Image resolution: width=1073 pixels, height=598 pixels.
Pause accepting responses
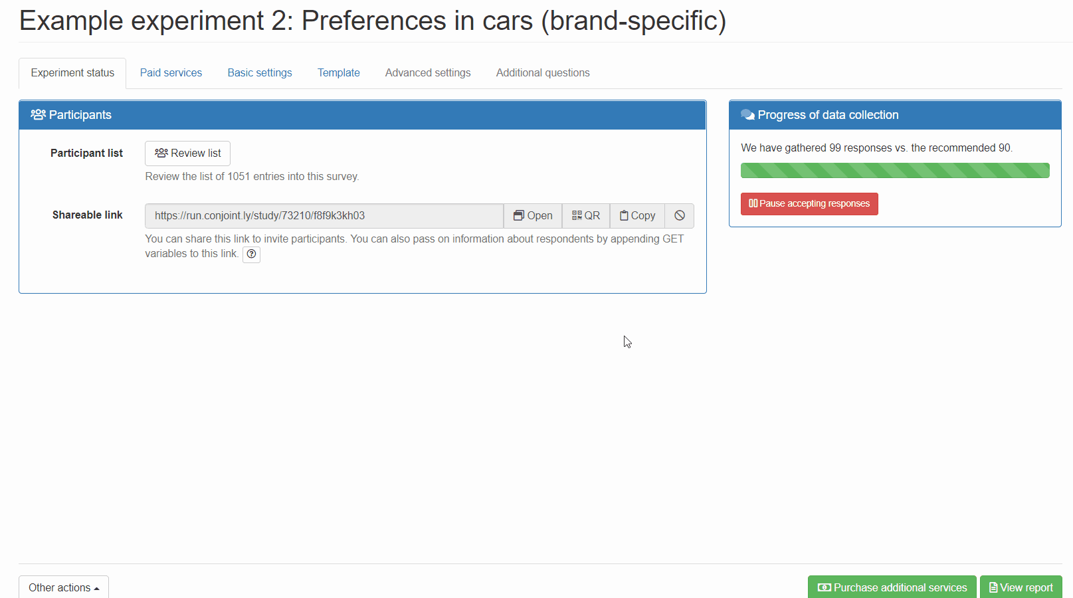pos(809,204)
